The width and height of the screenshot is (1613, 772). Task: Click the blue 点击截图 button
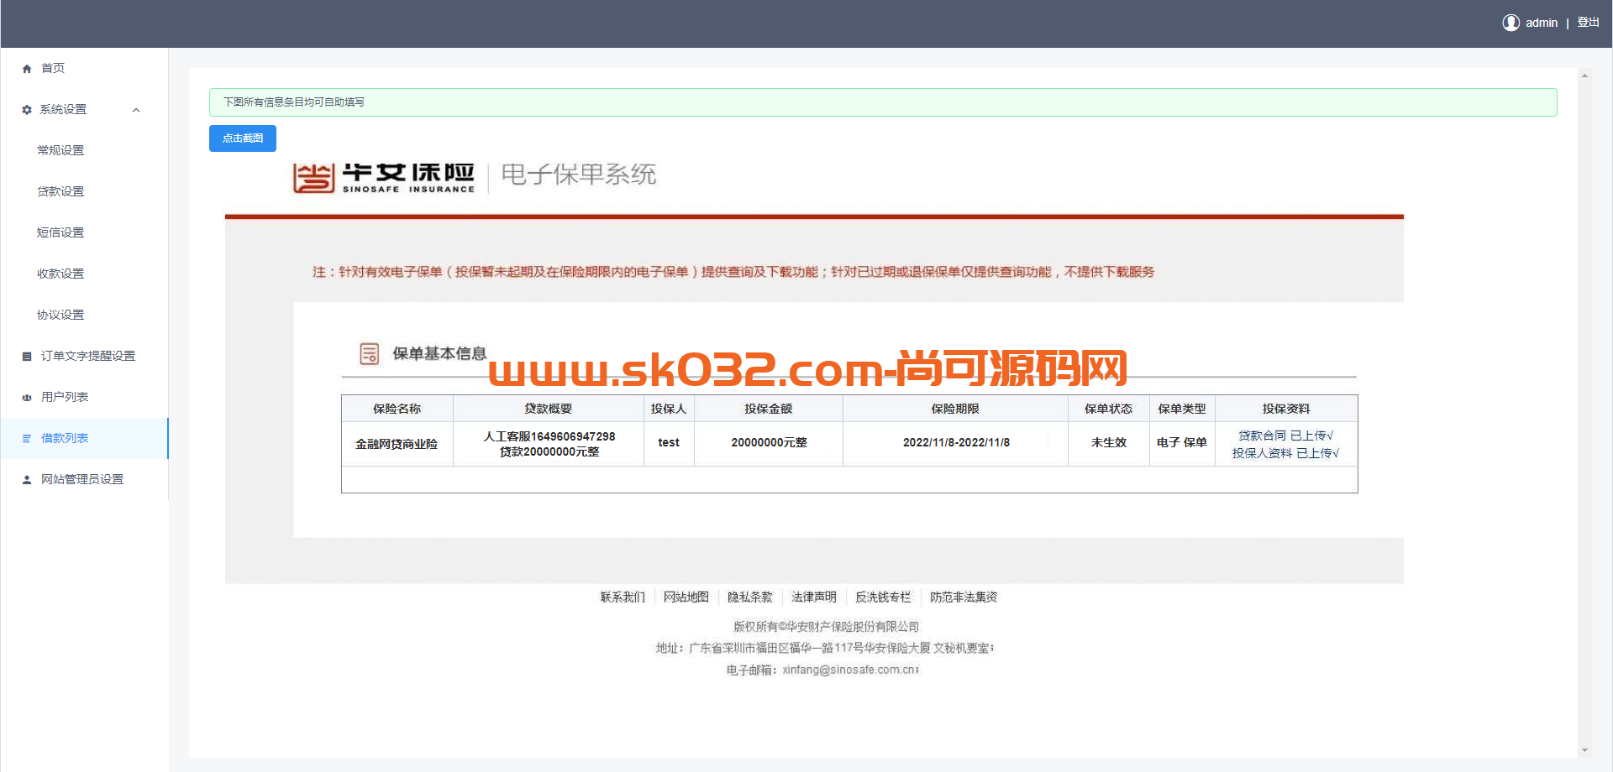click(x=243, y=138)
